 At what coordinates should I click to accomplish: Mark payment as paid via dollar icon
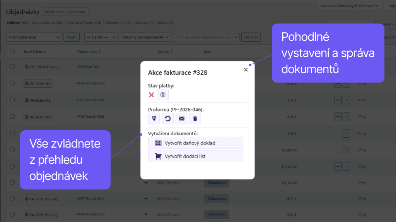(x=162, y=94)
